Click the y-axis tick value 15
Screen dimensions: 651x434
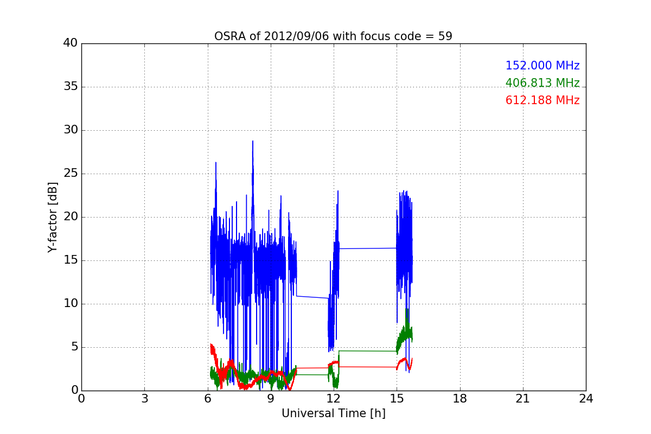[x=71, y=260]
